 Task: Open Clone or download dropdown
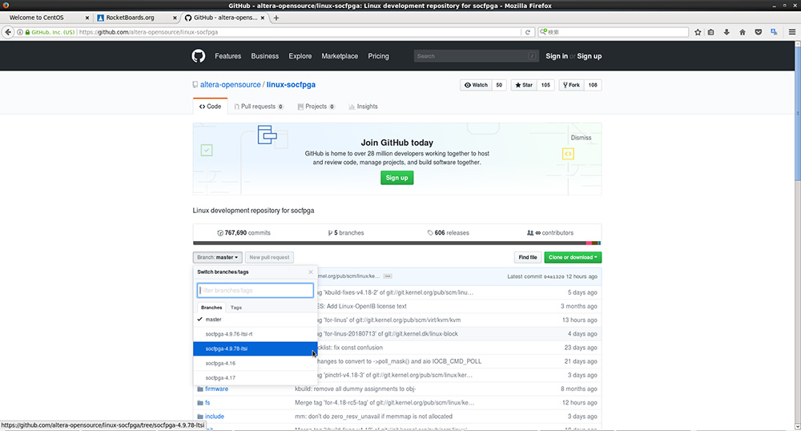[573, 257]
